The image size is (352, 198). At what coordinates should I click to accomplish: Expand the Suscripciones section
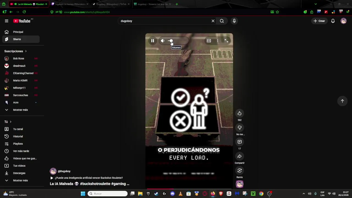coord(16,51)
